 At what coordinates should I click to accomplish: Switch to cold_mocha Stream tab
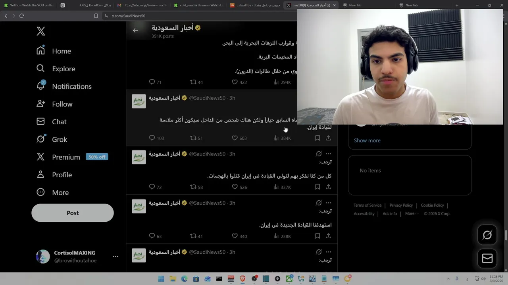[199, 5]
